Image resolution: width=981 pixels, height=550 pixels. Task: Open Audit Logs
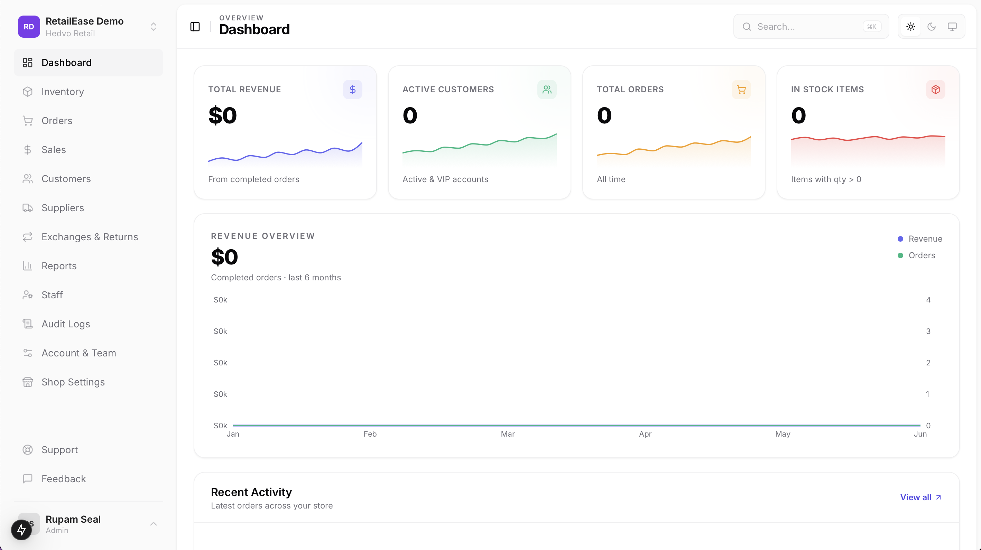(89, 324)
